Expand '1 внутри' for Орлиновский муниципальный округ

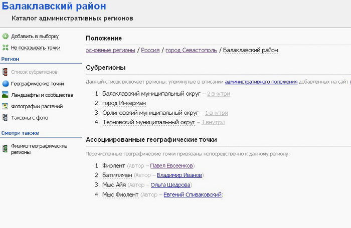click(x=216, y=113)
